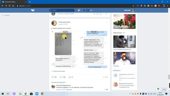Open the action center notification icon

point(167,94)
